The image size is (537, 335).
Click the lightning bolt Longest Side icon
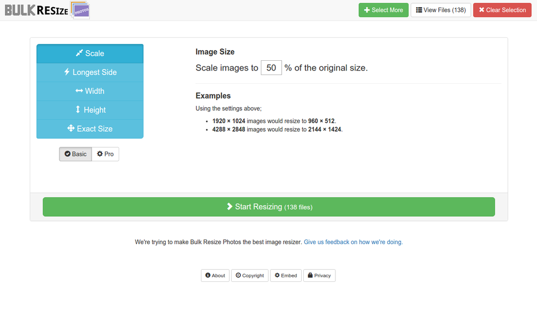click(66, 72)
